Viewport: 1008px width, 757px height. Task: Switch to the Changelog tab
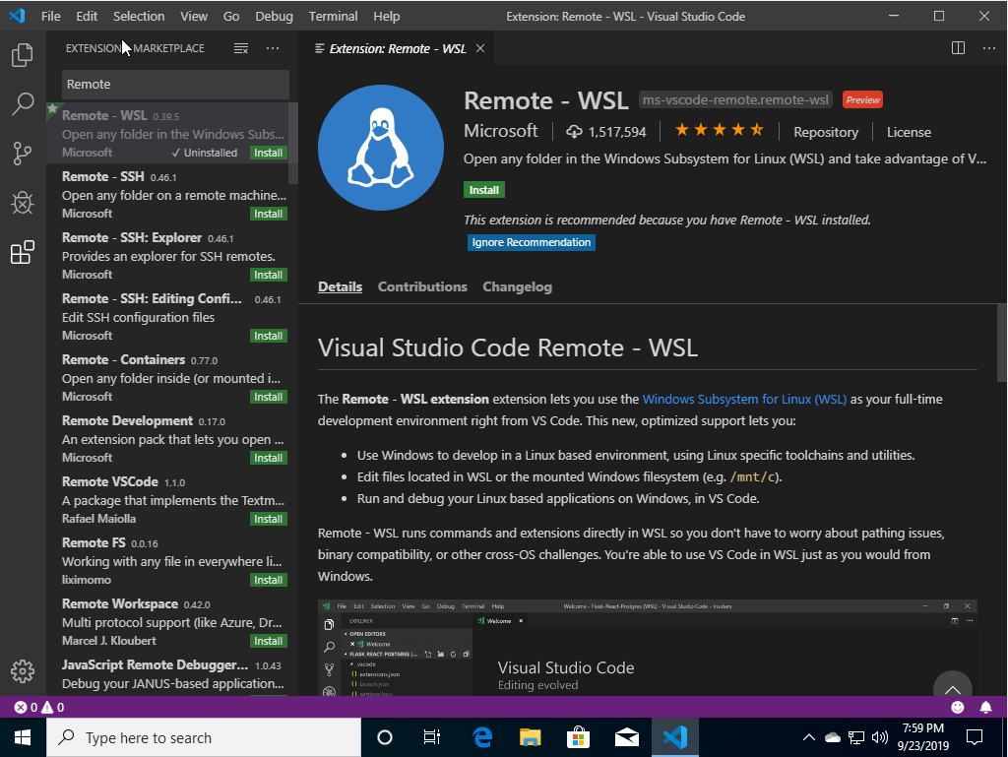pyautogui.click(x=517, y=286)
